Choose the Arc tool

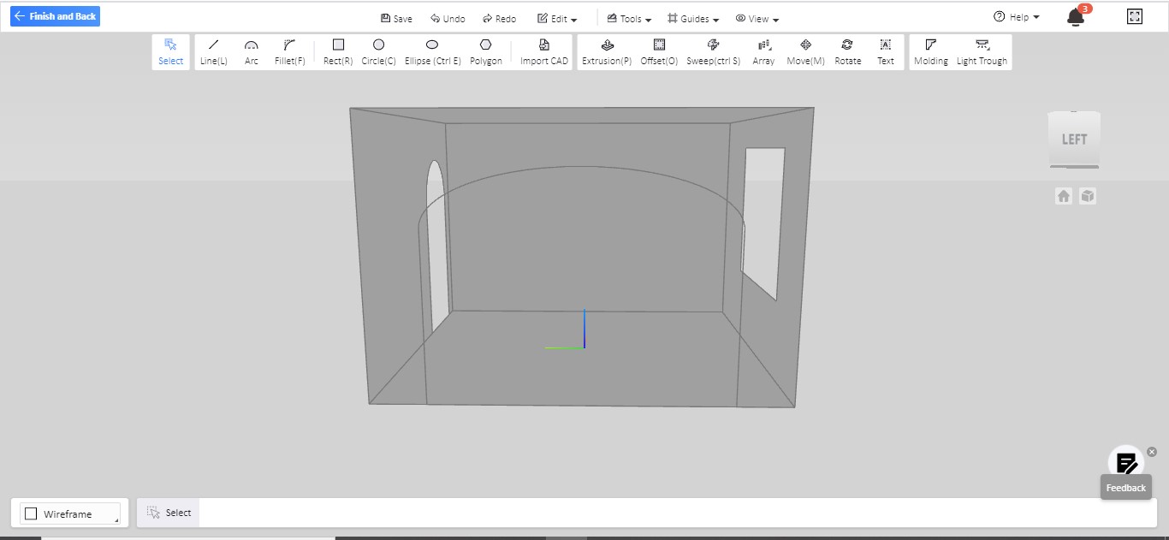[x=251, y=51]
